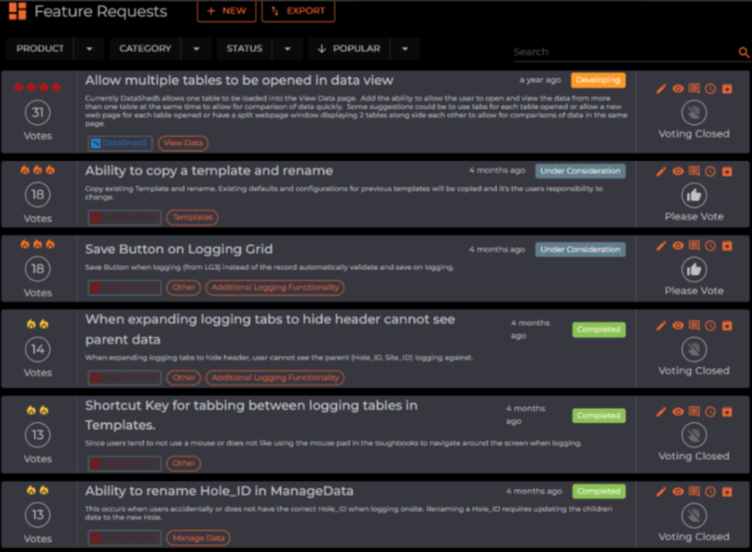Click the archive icon on 'Allow multiple tables' row

click(727, 89)
